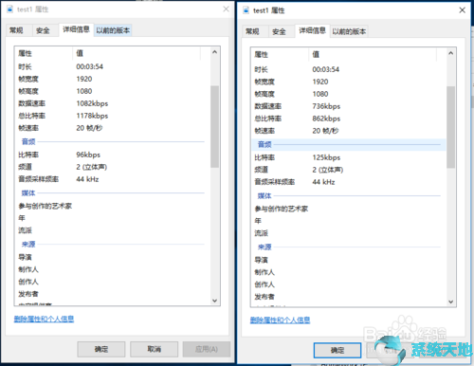The image size is (474, 366).
Task: Select 流派 row in left window
Action: 112,230
